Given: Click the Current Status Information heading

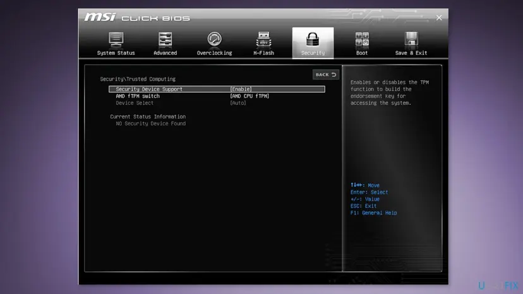Looking at the screenshot, I should click(x=148, y=117).
